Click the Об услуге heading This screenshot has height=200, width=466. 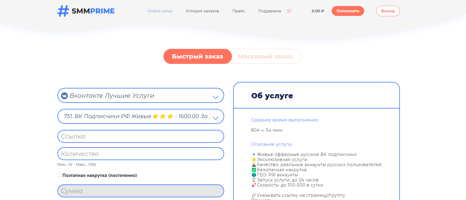click(x=272, y=96)
